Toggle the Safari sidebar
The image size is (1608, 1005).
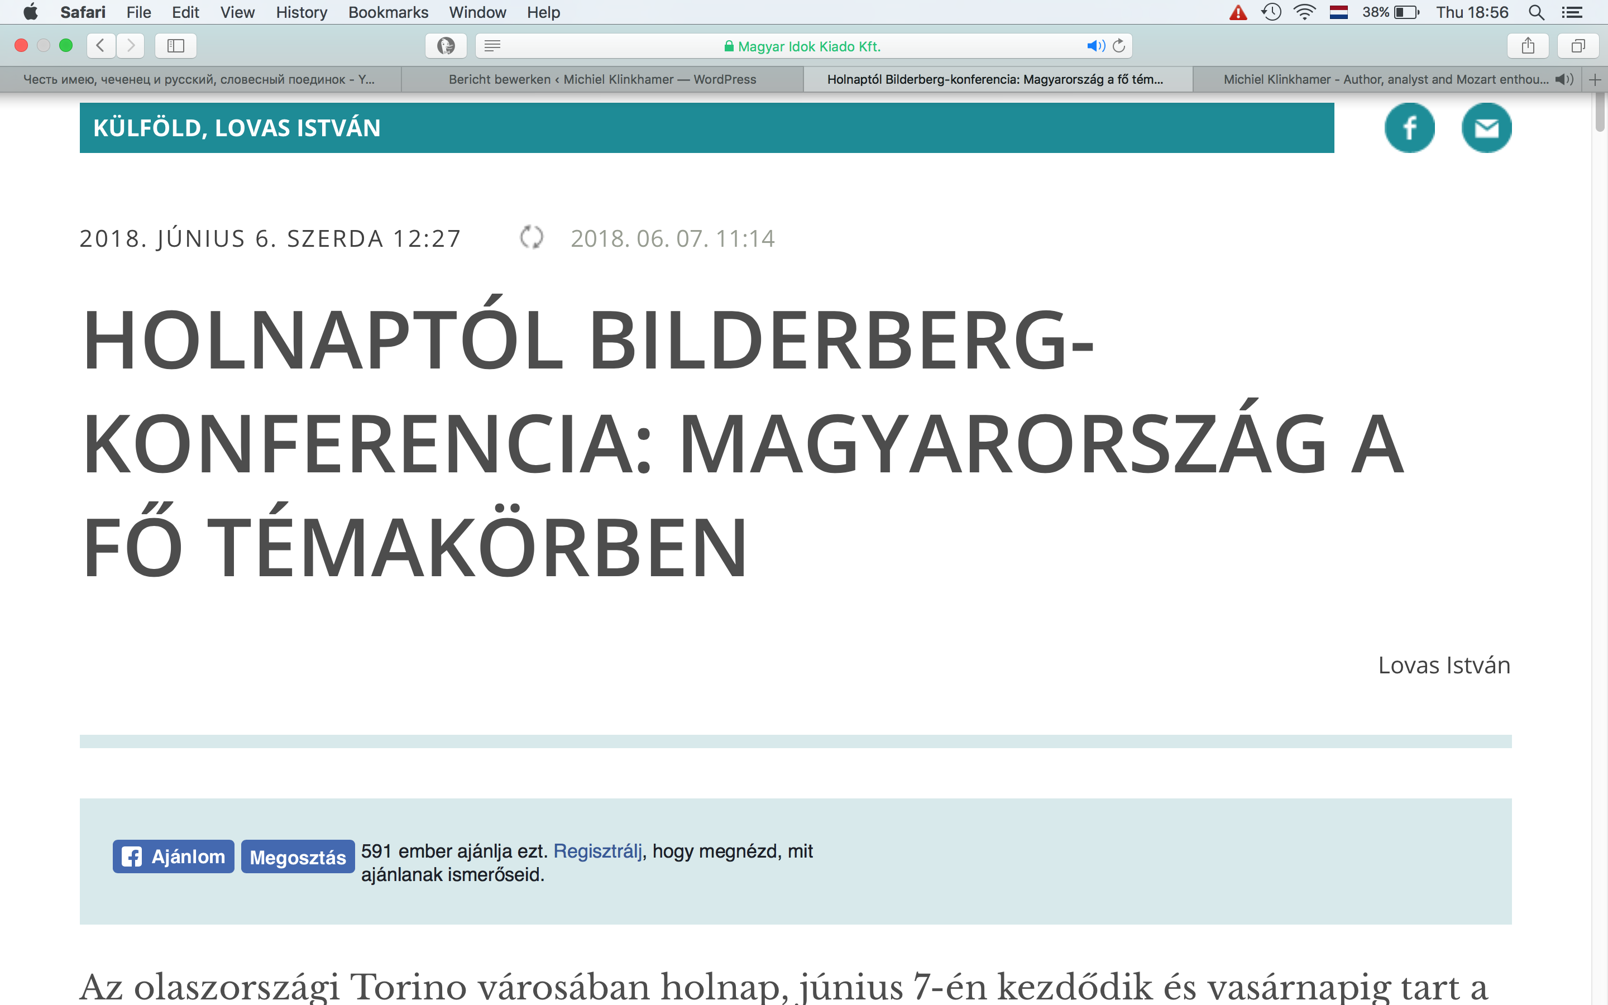[x=175, y=46]
